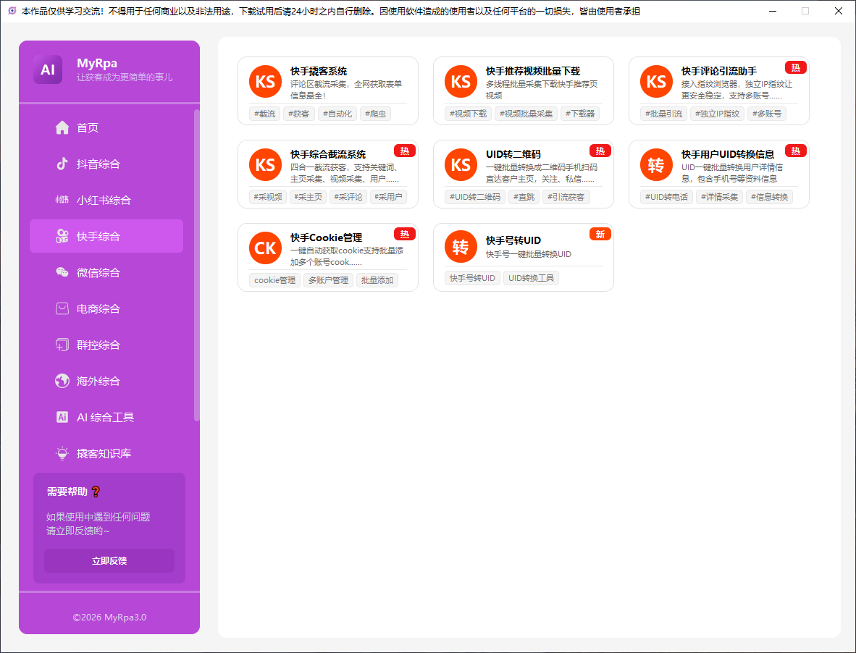This screenshot has height=653, width=856.
Task: Click the #视频批量采集 tag
Action: (526, 114)
